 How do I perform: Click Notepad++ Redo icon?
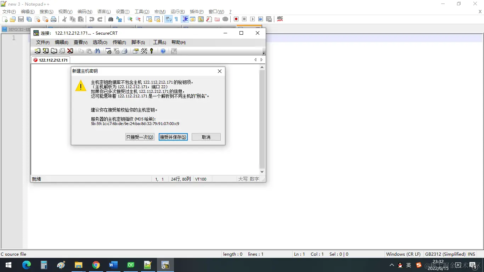[x=100, y=19]
